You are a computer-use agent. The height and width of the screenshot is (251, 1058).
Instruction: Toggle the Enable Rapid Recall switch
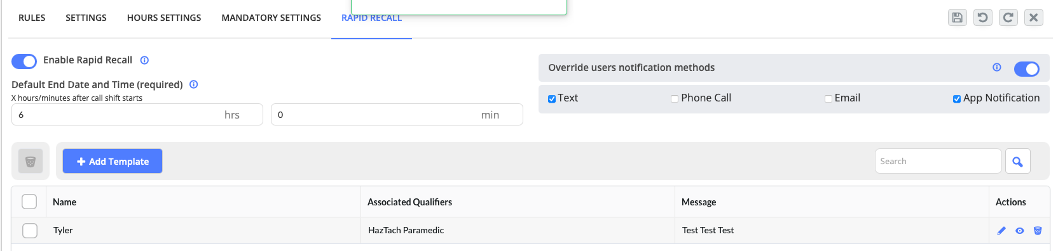click(24, 61)
